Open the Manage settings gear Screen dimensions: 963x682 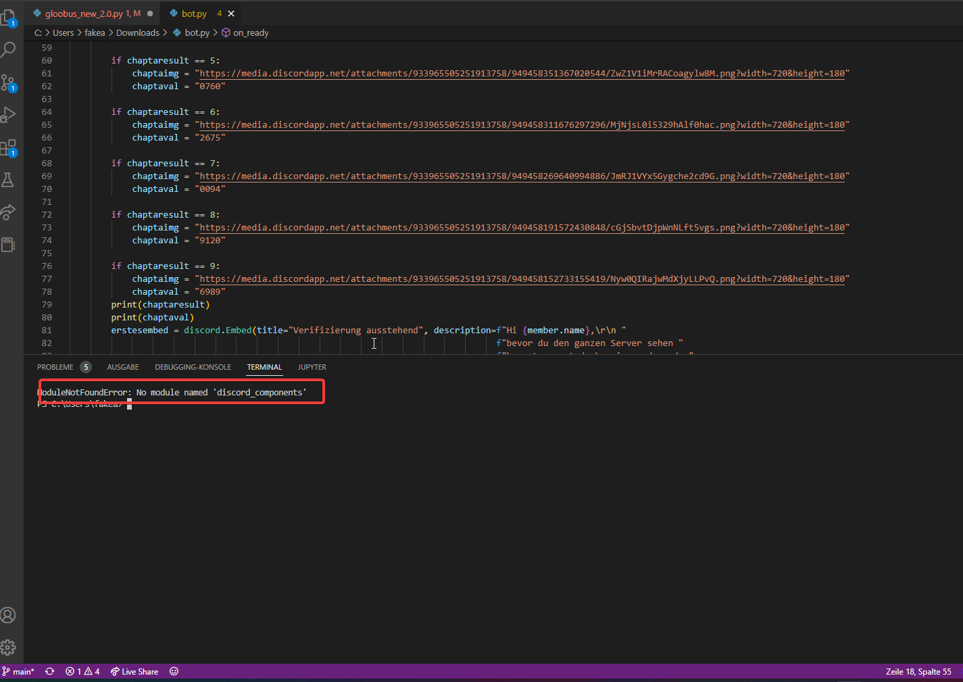coord(8,648)
